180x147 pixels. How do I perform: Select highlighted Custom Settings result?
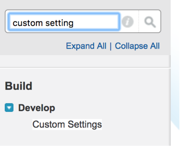pyautogui.click(x=67, y=124)
